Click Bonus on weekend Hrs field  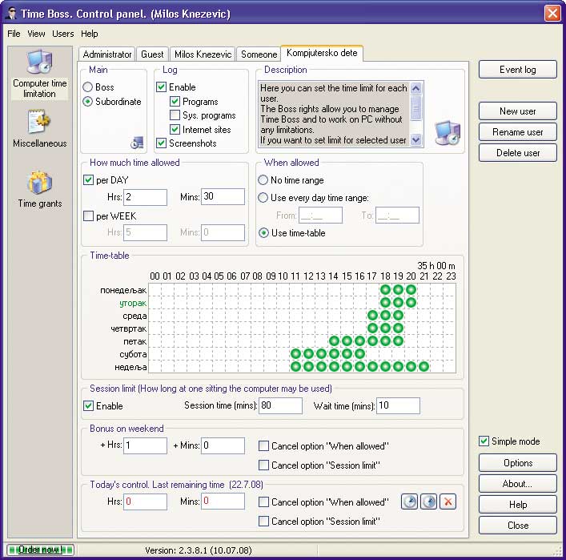click(145, 445)
